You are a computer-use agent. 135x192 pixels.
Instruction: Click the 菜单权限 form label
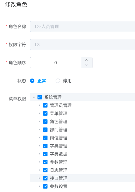click(17, 99)
